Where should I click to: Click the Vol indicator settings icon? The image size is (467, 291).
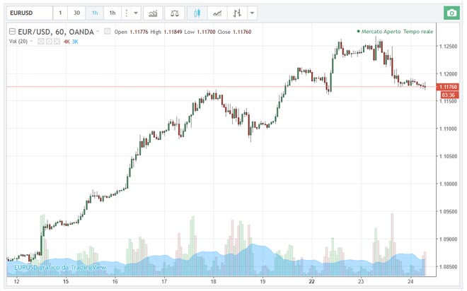point(49,42)
